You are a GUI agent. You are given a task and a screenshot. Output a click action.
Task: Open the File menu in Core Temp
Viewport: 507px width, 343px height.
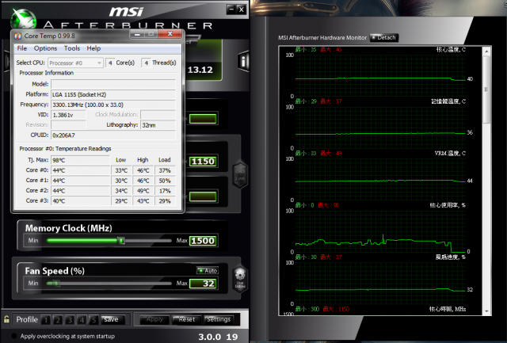[x=22, y=48]
